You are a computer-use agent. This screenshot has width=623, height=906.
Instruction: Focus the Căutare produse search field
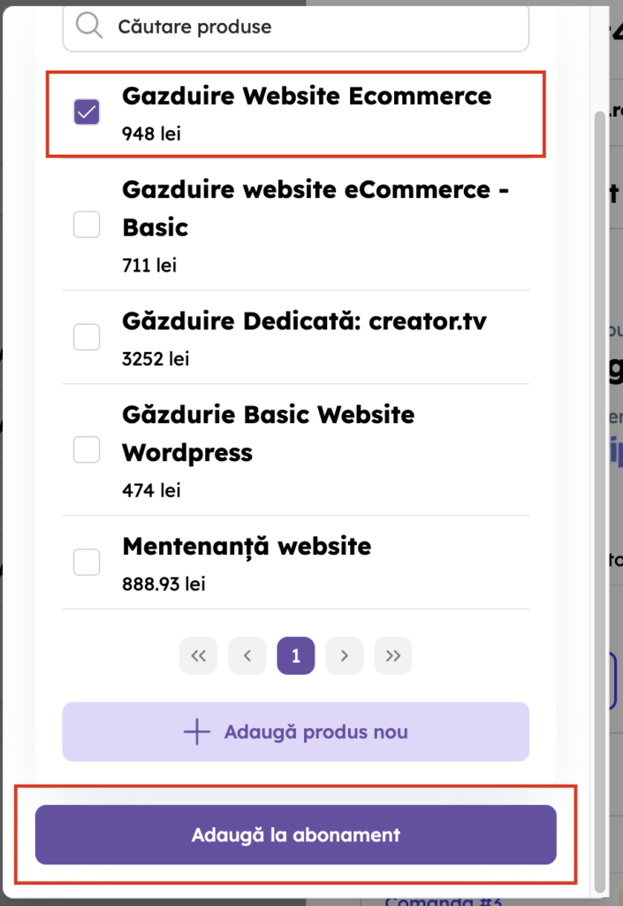(309, 27)
